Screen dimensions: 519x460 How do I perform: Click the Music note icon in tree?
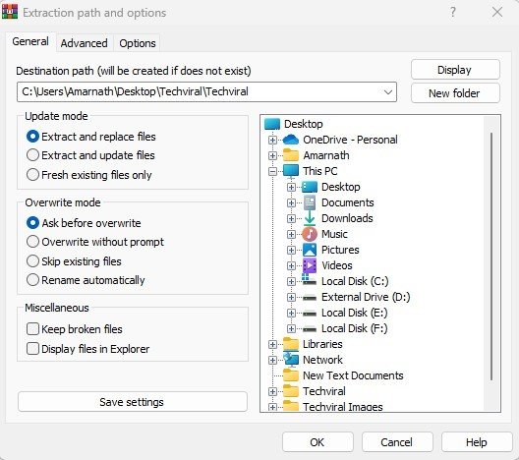(x=310, y=234)
